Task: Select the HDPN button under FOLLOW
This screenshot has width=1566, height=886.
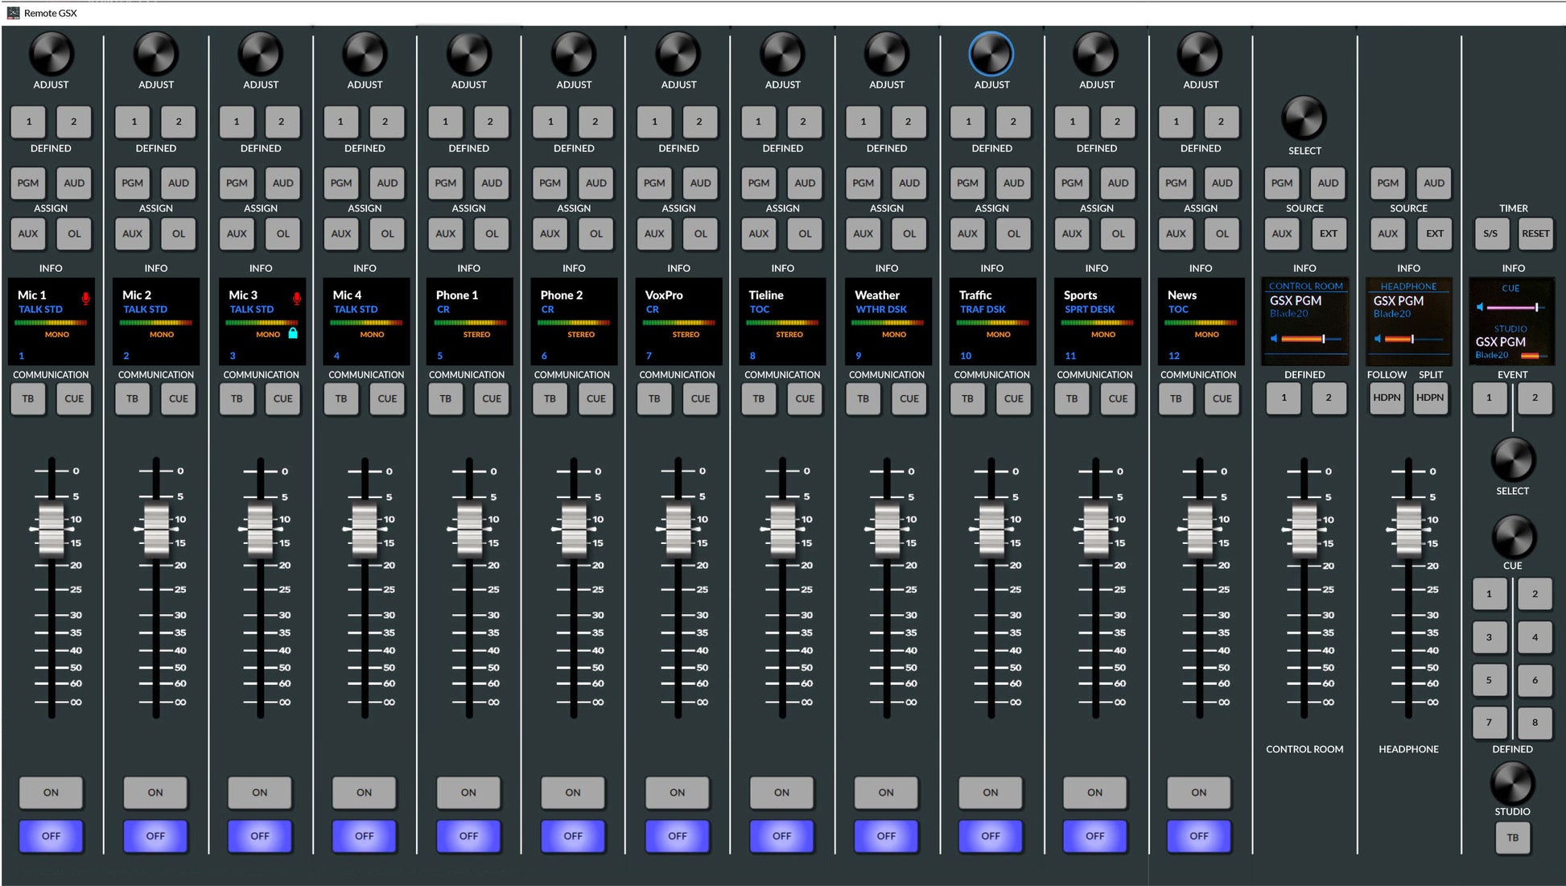Action: point(1387,398)
